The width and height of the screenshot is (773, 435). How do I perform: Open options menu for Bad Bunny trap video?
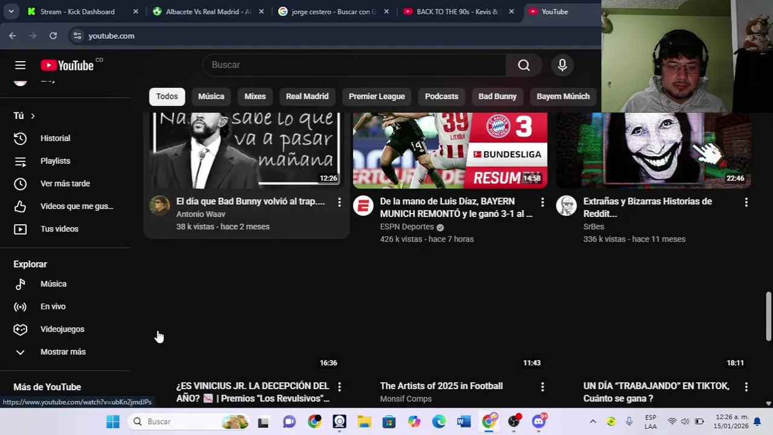tap(339, 202)
